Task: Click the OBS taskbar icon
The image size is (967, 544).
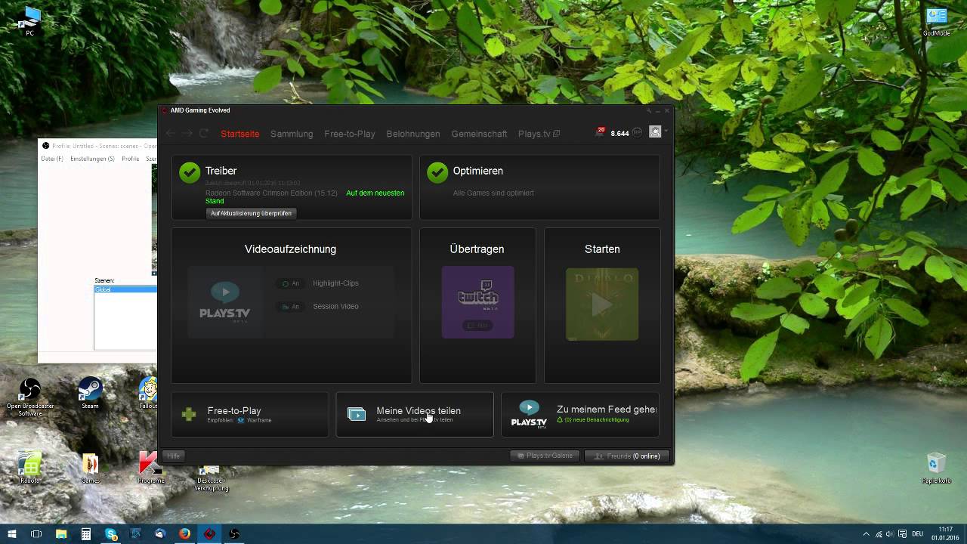Action: [x=235, y=533]
